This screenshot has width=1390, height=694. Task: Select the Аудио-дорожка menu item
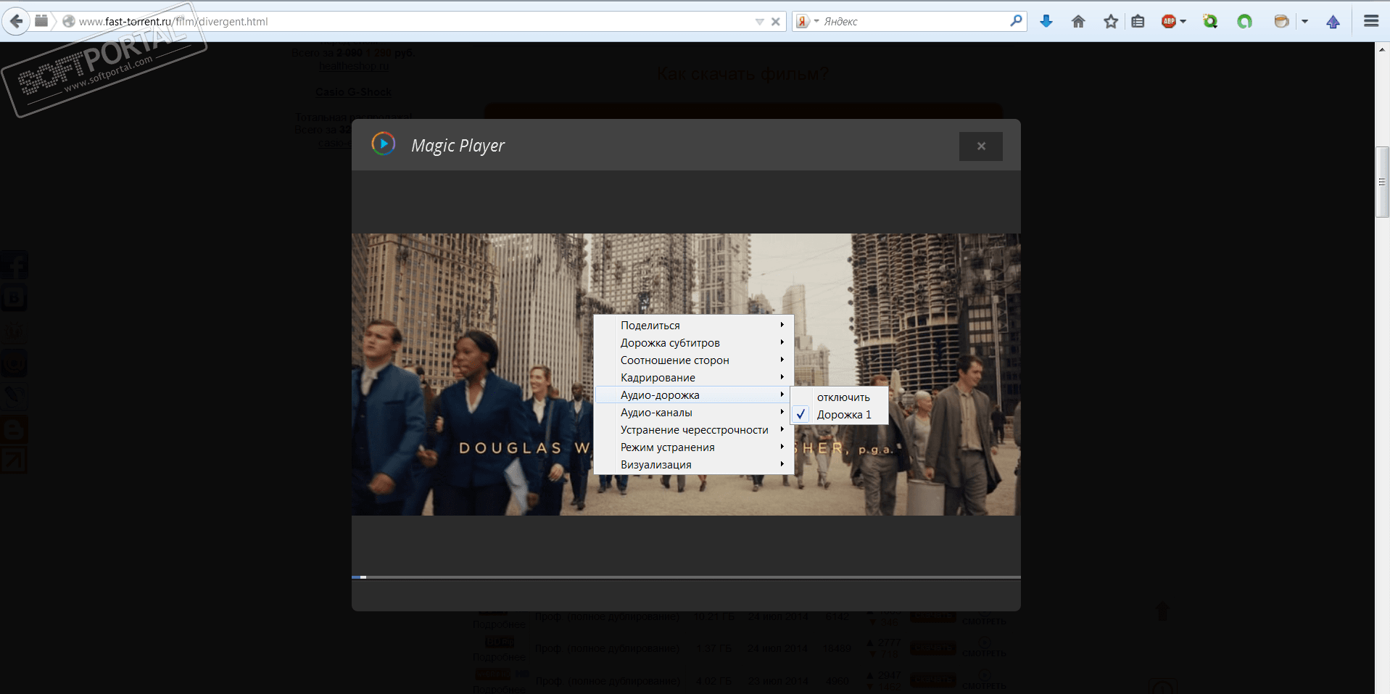(x=693, y=395)
